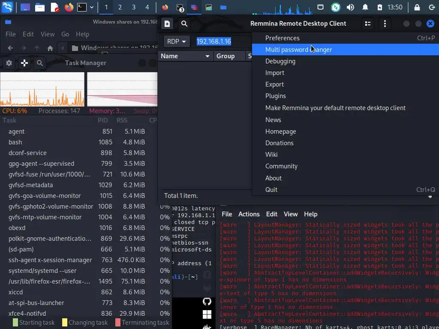Image resolution: width=439 pixels, height=329 pixels.
Task: Open Community menu entry
Action: click(x=346, y=166)
